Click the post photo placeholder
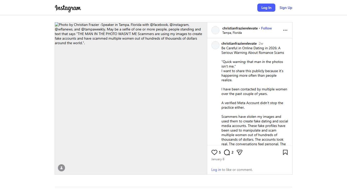This screenshot has width=347, height=195. pyautogui.click(x=131, y=102)
